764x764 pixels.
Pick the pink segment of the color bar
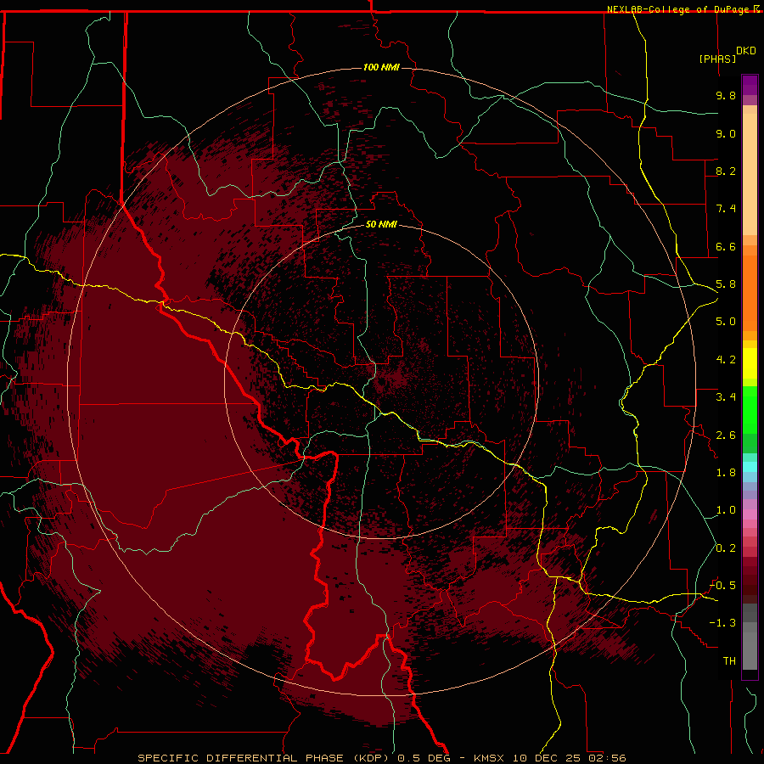pos(750,514)
